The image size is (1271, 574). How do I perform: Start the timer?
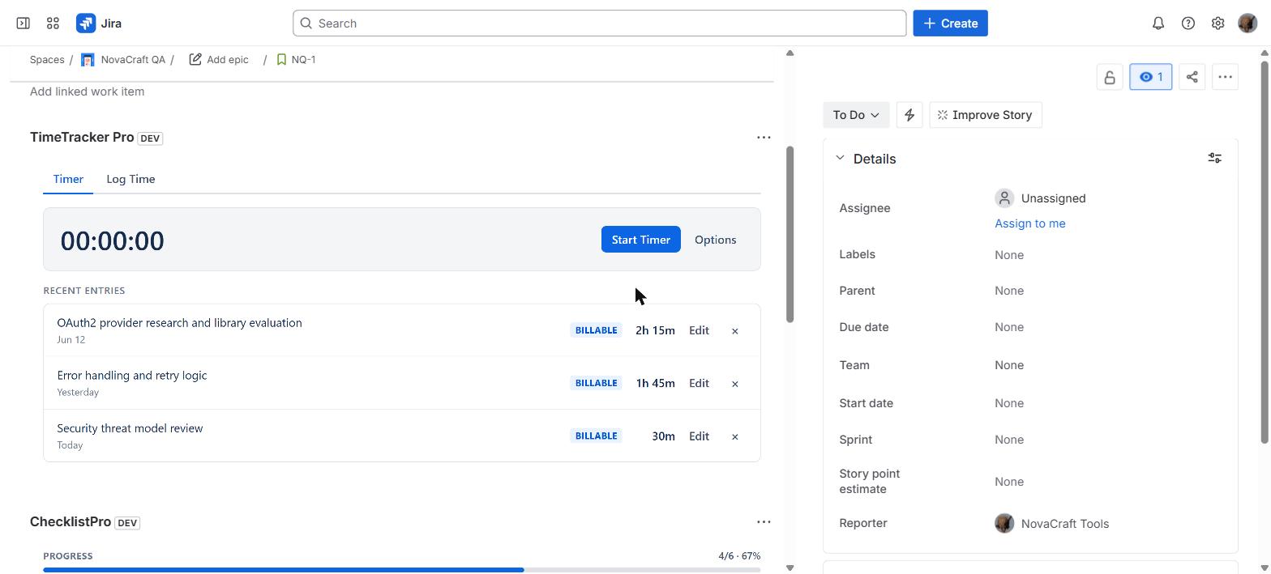click(640, 240)
